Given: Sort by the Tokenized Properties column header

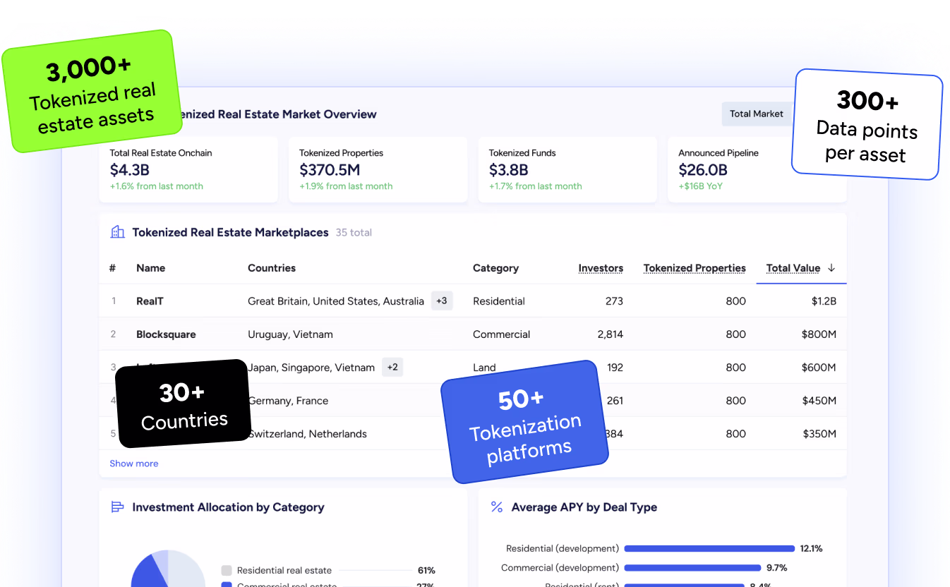Looking at the screenshot, I should click(695, 268).
